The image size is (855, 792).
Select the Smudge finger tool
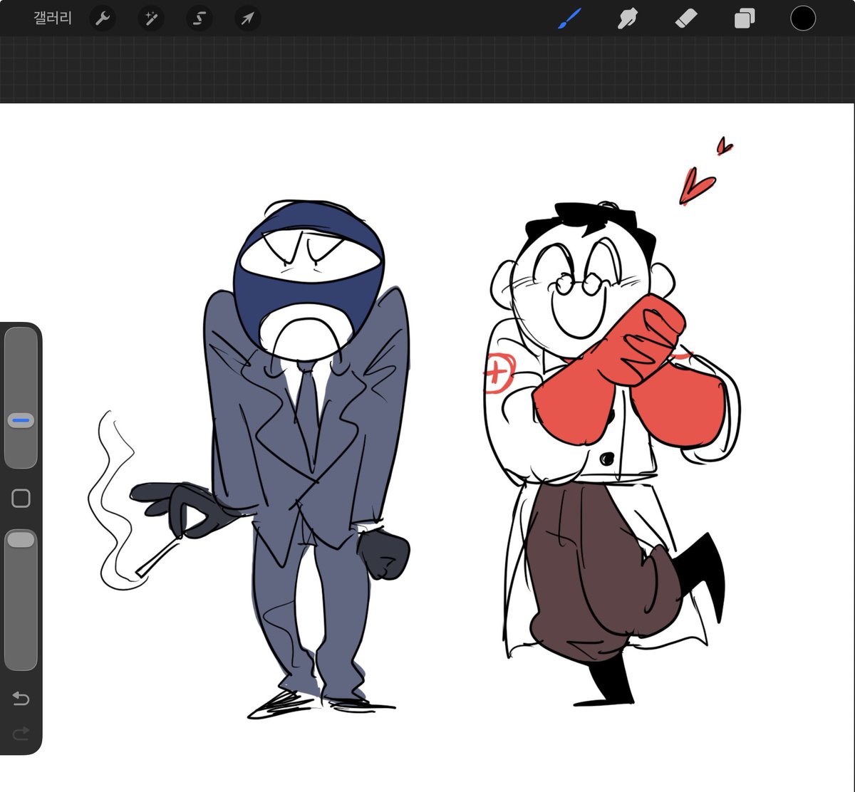point(627,19)
